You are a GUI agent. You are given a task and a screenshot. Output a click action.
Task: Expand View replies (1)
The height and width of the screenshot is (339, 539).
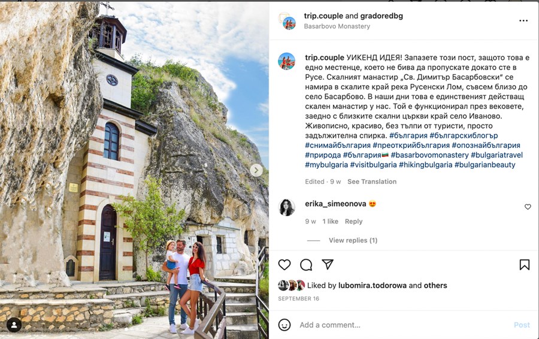353,240
